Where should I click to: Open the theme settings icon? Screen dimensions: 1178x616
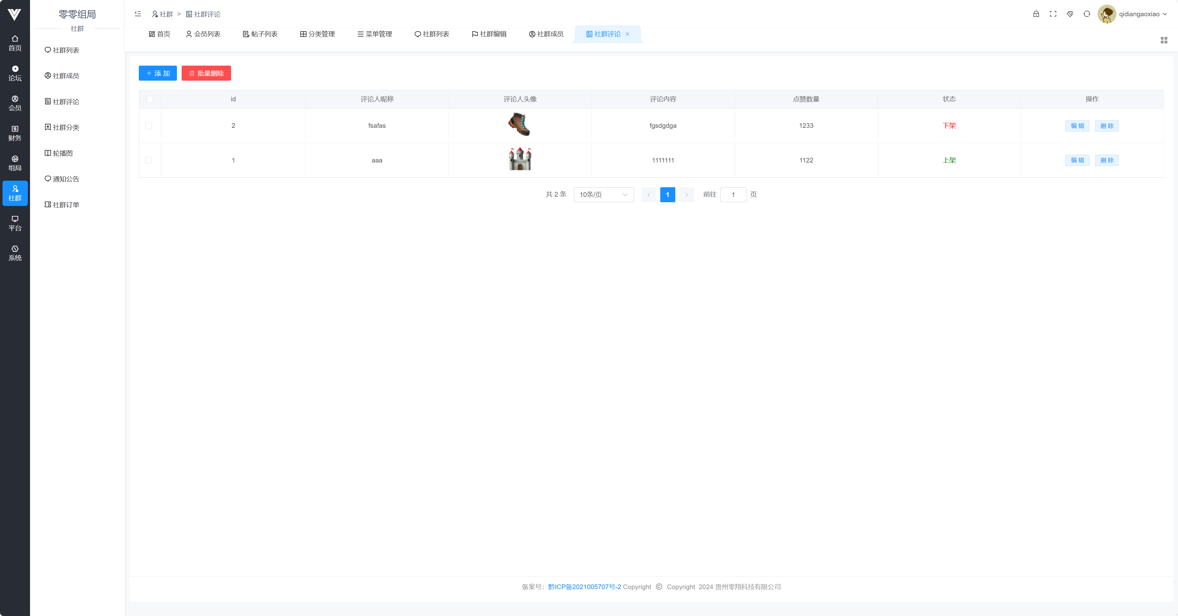1070,14
